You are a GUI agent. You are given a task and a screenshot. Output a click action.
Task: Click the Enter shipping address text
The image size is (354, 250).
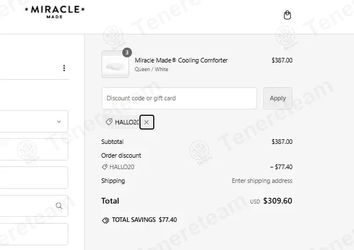click(262, 181)
